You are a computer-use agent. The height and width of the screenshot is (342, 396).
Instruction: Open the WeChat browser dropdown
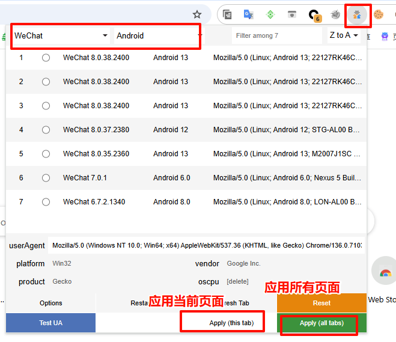pyautogui.click(x=61, y=35)
